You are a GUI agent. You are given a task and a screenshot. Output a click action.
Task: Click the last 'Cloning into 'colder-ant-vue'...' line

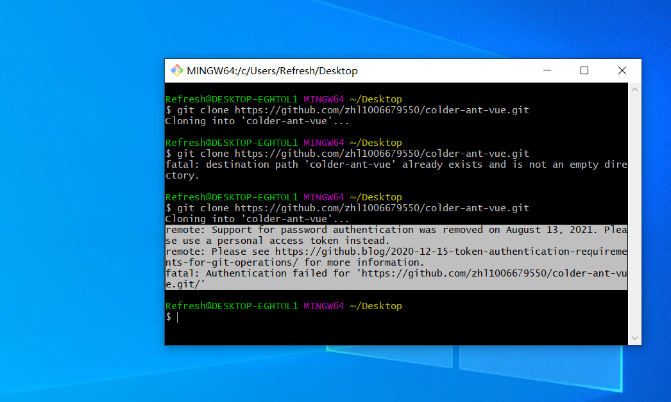click(x=257, y=219)
